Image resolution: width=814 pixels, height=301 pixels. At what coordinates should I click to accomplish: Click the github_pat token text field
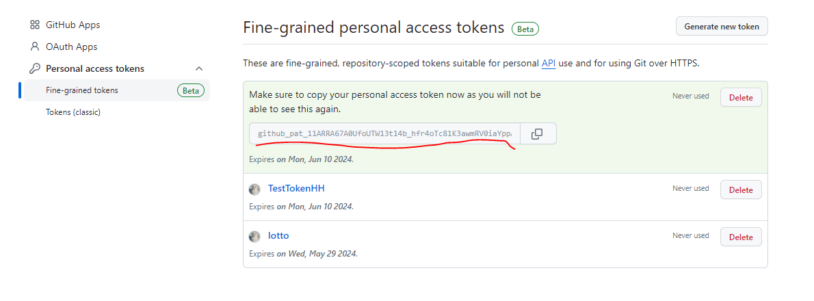[x=384, y=134]
